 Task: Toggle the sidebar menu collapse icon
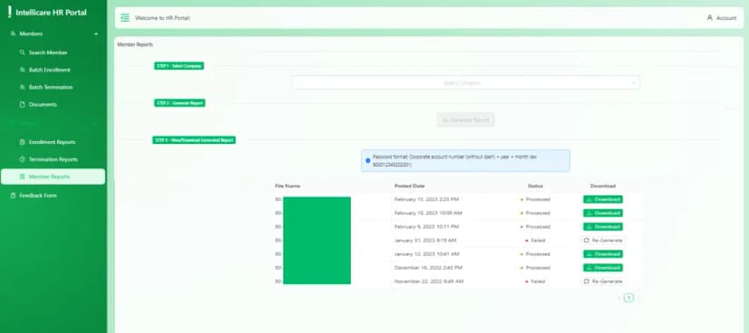(x=125, y=18)
